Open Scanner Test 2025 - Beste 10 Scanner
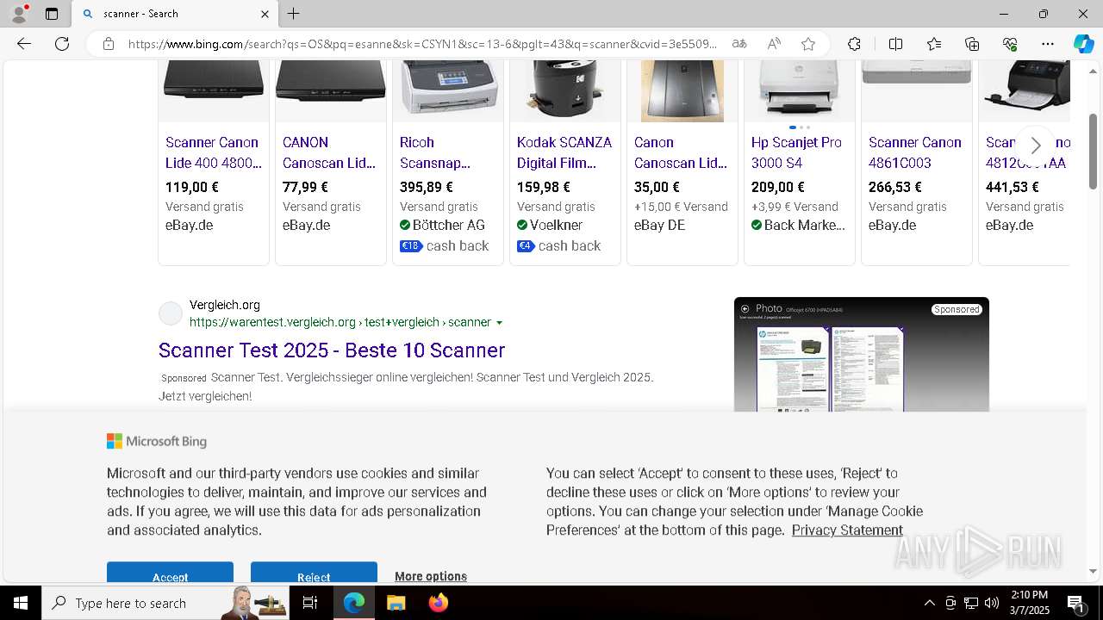 (x=332, y=350)
